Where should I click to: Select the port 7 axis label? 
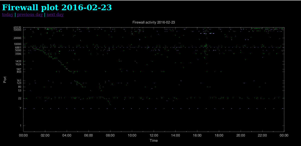point(21,108)
